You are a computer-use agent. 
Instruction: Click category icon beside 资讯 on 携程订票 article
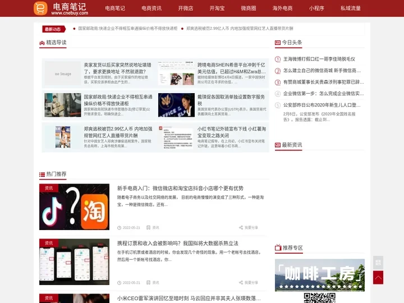tap(148, 283)
